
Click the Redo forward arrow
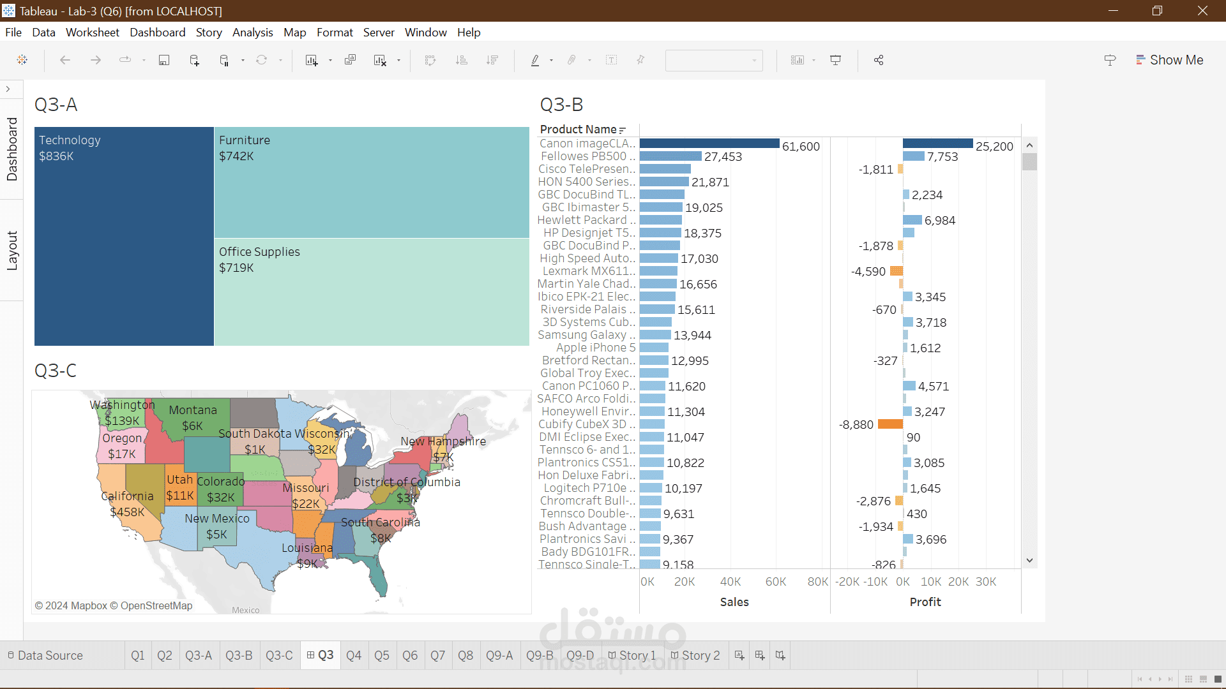(96, 60)
